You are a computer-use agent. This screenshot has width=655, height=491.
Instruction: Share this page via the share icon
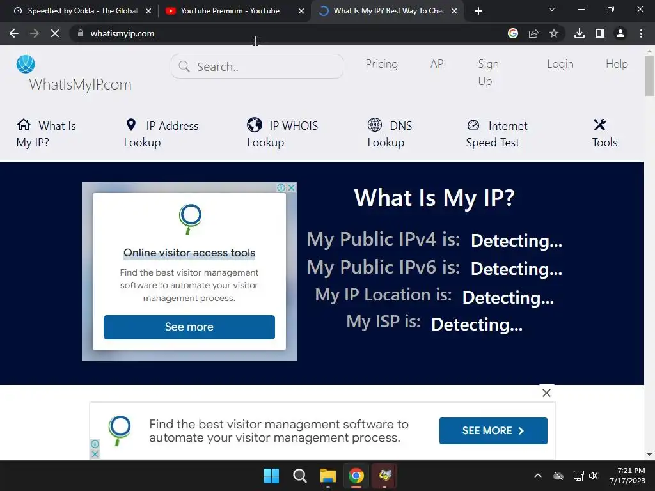click(533, 33)
